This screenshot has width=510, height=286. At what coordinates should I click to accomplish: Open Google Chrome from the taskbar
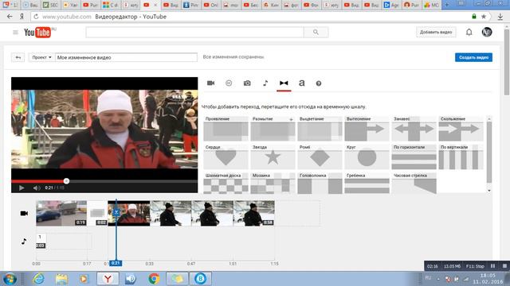[154, 279]
